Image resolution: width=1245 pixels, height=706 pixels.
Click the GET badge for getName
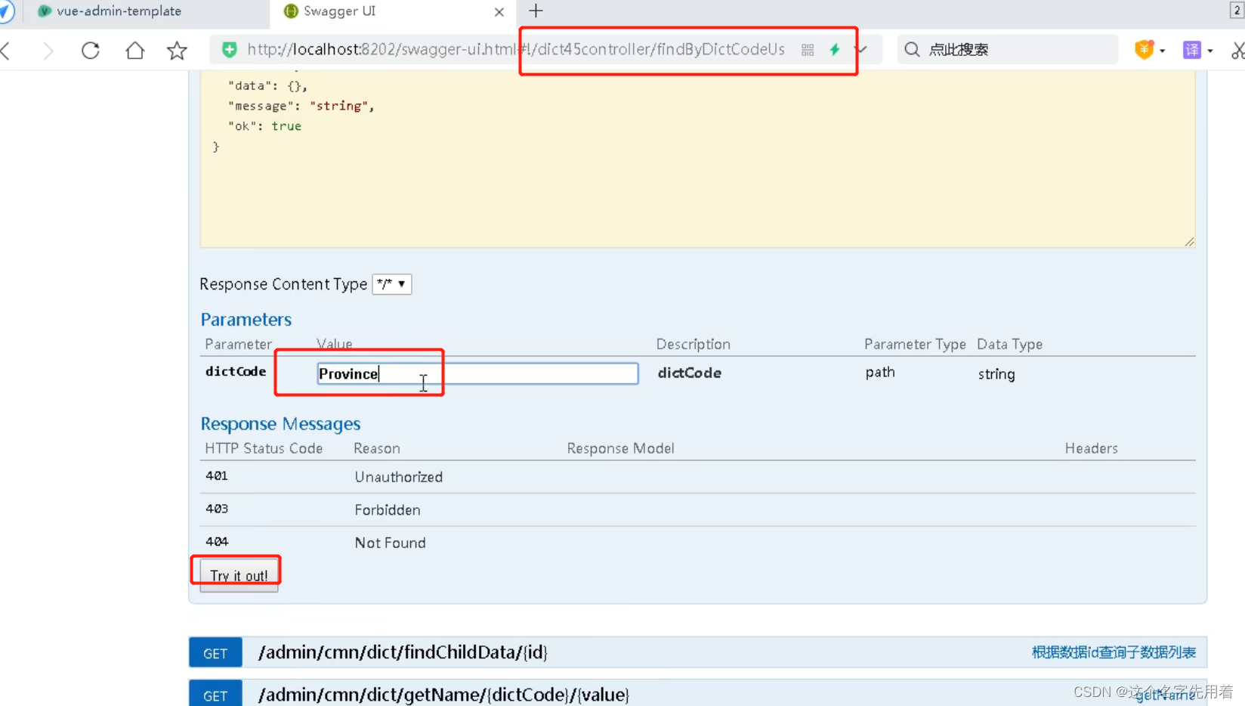click(x=215, y=695)
